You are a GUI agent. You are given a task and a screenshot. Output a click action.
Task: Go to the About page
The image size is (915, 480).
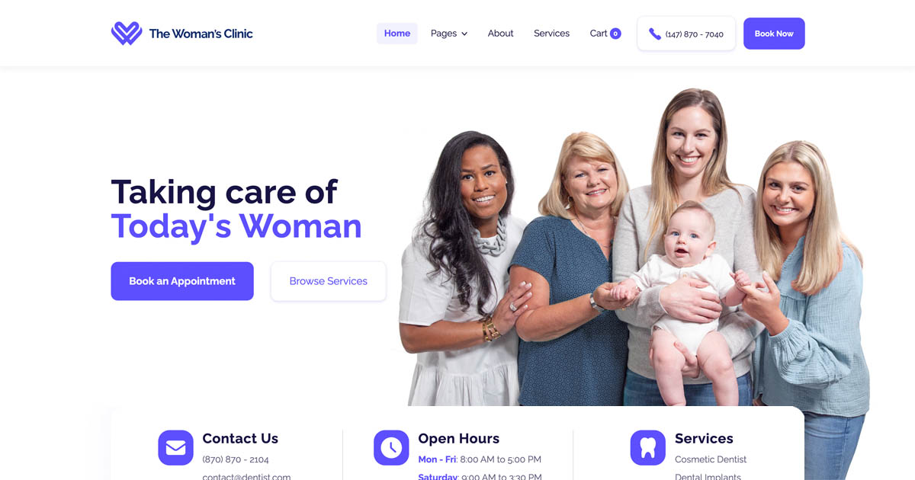tap(500, 34)
